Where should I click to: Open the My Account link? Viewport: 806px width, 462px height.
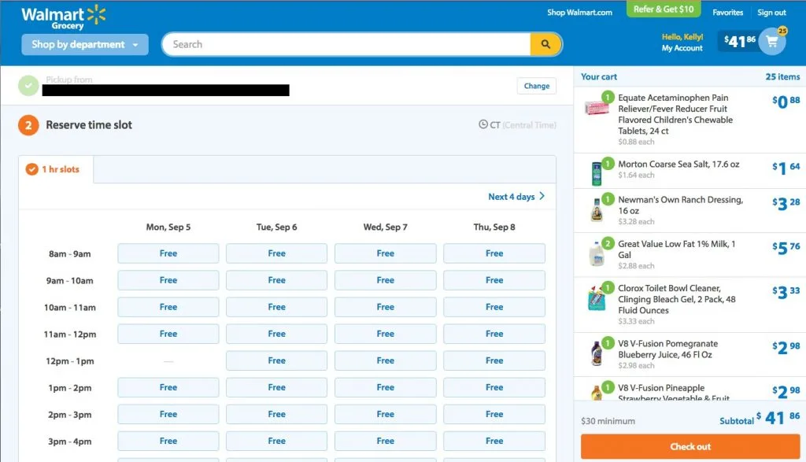pos(682,48)
